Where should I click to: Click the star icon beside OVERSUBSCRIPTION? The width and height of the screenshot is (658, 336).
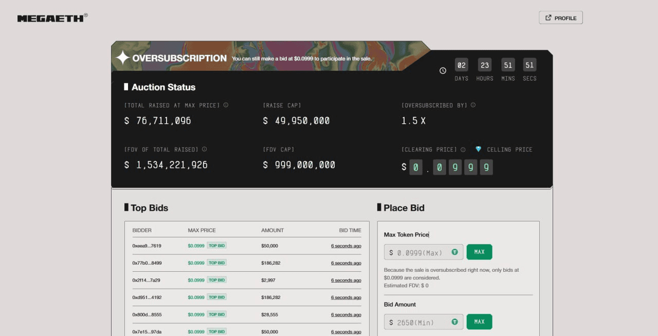(122, 58)
